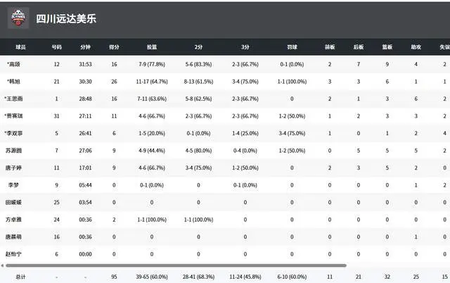450x283 pixels.
Task: Select player 赵怡宁
Action: coord(20,253)
